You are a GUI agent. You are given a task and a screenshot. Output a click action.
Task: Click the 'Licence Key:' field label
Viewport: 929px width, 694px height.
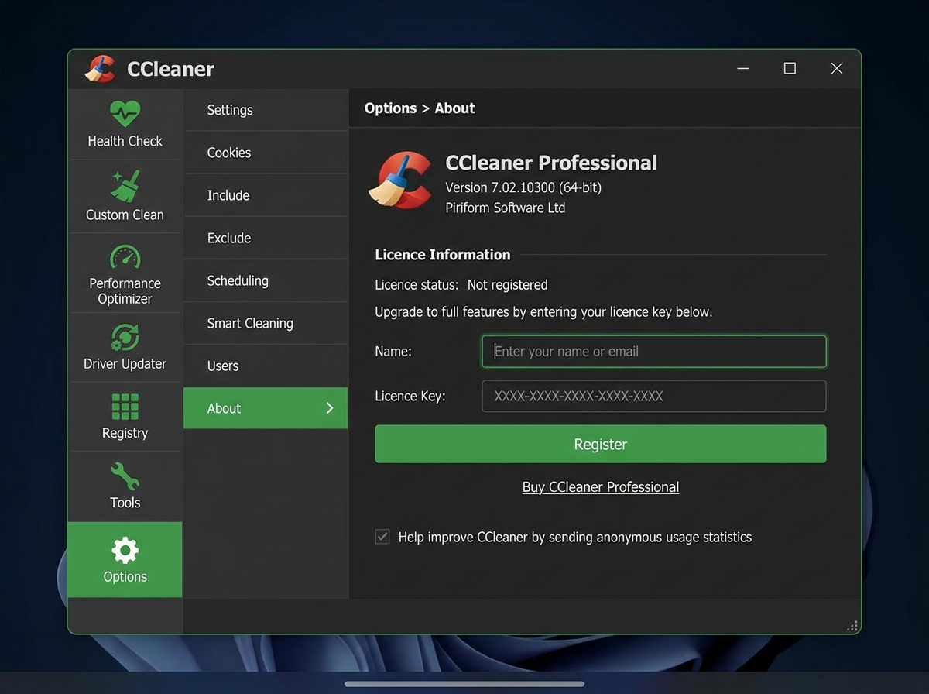click(x=410, y=396)
